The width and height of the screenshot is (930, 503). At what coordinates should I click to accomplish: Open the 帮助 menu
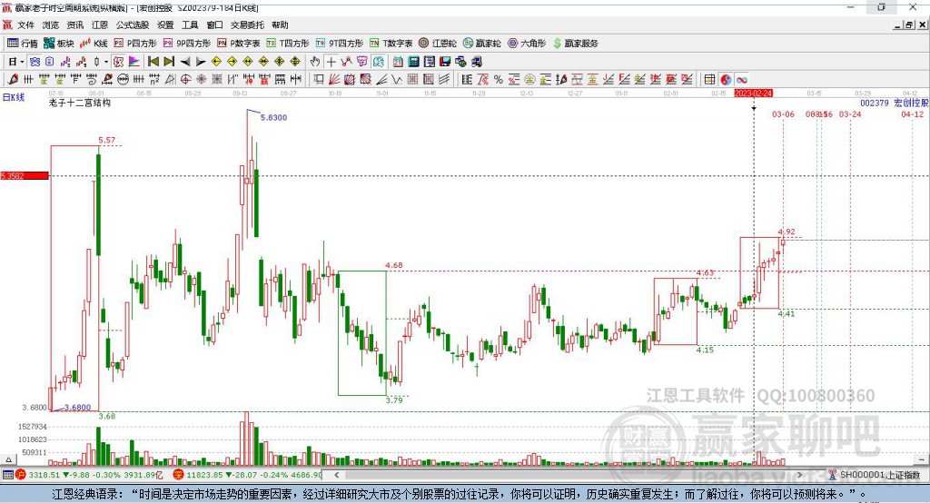[280, 25]
